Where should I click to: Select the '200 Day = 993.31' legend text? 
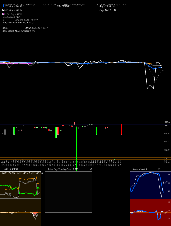click(x=14, y=14)
